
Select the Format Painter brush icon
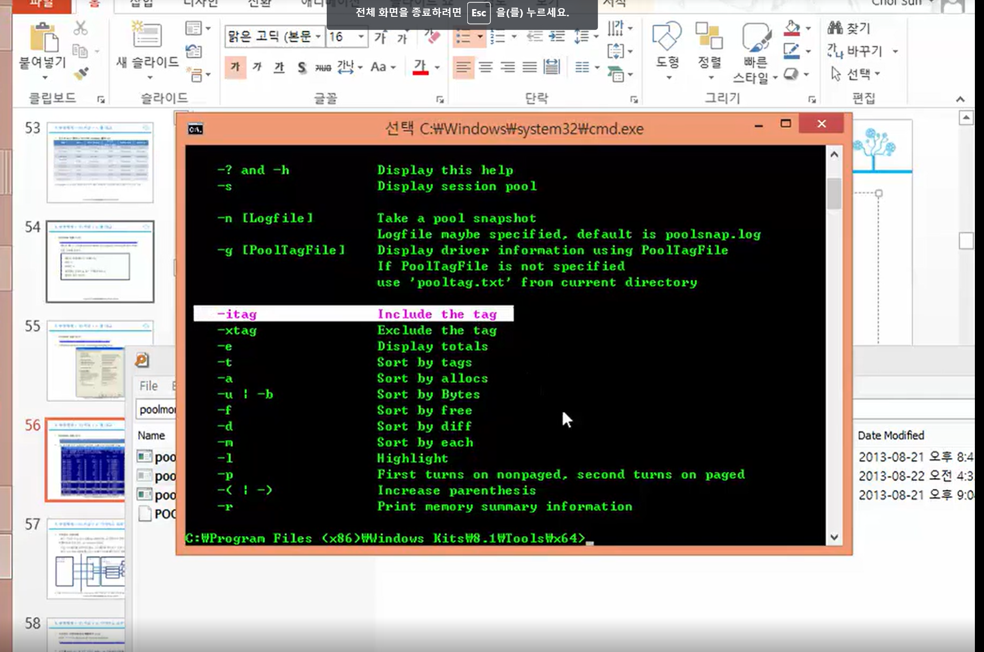coord(81,73)
